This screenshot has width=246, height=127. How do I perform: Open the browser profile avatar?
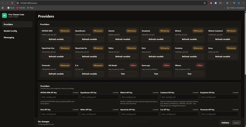click(239, 3)
